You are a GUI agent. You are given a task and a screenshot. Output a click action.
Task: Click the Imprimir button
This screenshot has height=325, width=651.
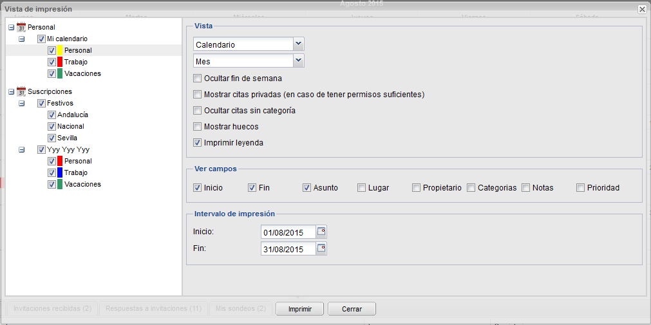(300, 309)
